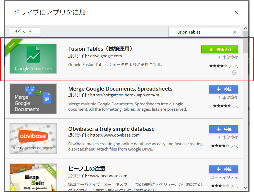Open the Fusion Tables（試験運用） title
The width and height of the screenshot is (254, 192).
click(100, 49)
